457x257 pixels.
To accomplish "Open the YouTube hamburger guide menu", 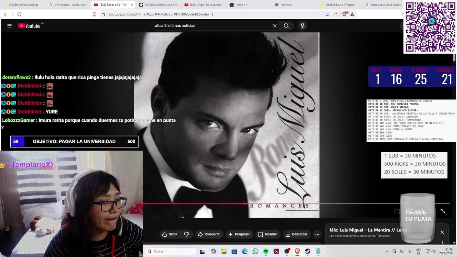I will [10, 26].
